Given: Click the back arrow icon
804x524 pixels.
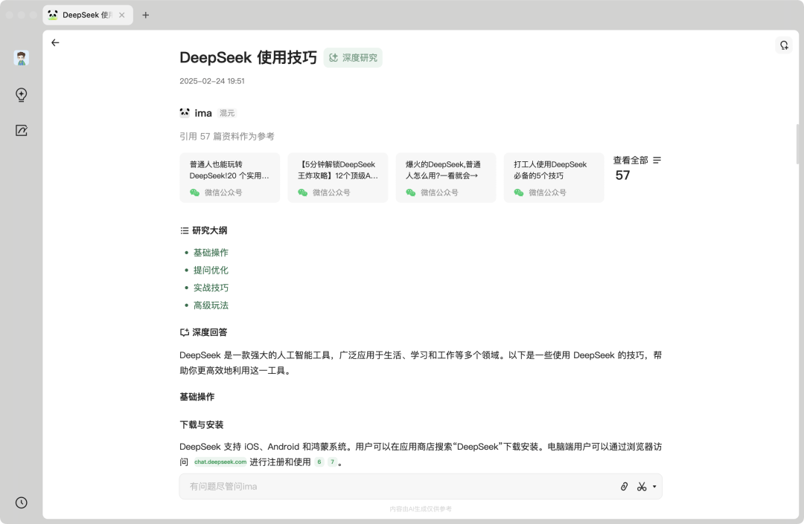Looking at the screenshot, I should 55,43.
